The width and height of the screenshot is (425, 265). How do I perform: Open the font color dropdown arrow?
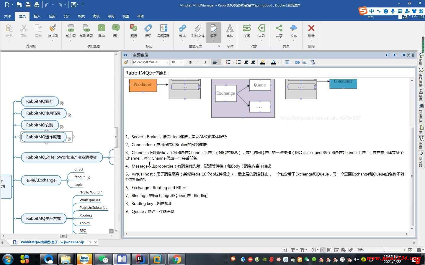coord(279,62)
